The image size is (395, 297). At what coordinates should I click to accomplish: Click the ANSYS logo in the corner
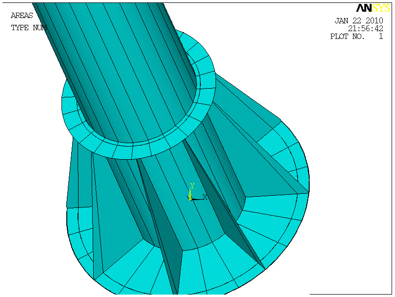(373, 8)
